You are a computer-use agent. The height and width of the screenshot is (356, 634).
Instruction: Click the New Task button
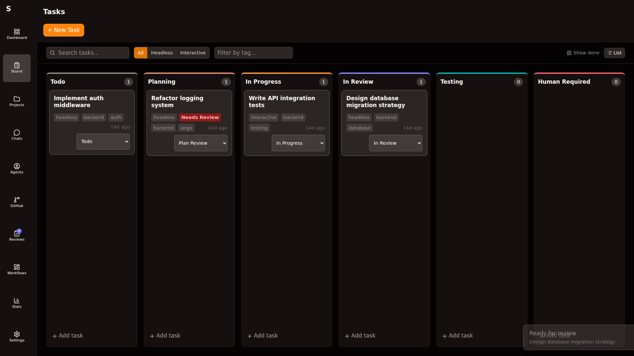pos(63,30)
